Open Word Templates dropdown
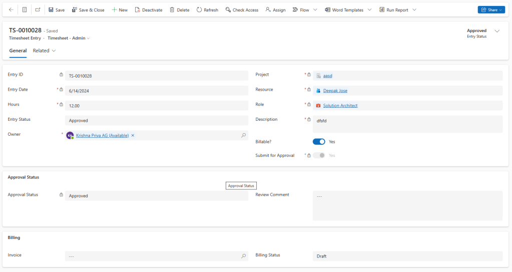The height and width of the screenshot is (272, 512). point(348,10)
